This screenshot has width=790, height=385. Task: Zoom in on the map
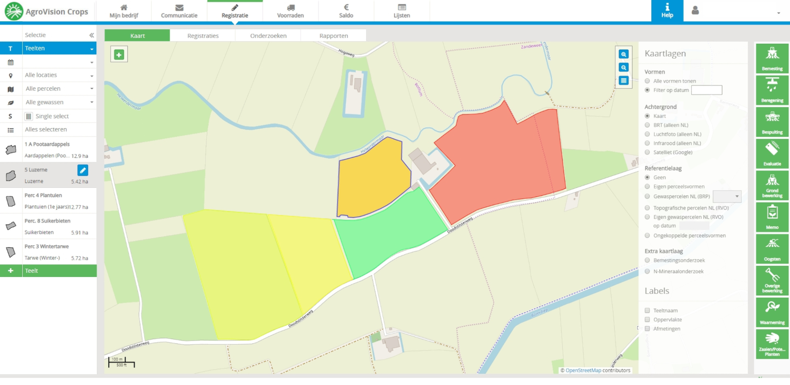coord(624,54)
